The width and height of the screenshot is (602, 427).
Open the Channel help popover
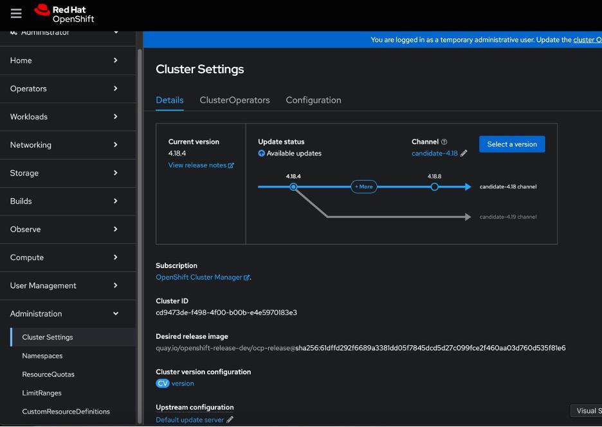point(443,141)
